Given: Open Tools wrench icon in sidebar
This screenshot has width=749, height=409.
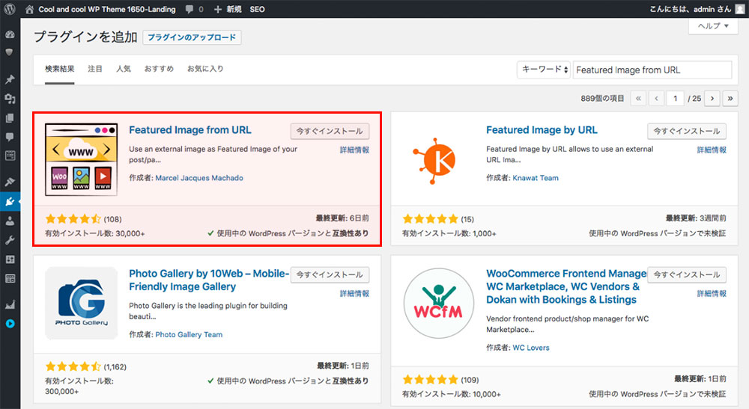Looking at the screenshot, I should coord(10,240).
